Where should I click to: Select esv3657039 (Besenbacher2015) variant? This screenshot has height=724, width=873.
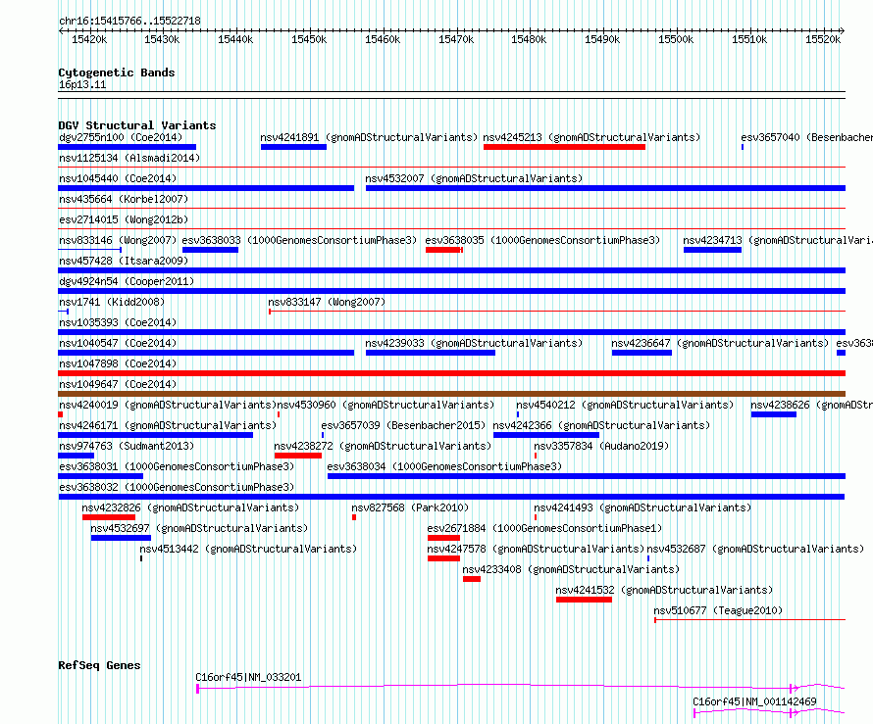[x=403, y=425]
